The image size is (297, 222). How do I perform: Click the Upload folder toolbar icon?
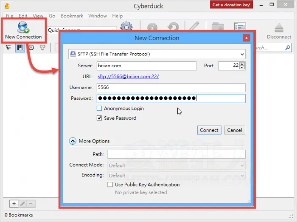pyautogui.click(x=218, y=26)
